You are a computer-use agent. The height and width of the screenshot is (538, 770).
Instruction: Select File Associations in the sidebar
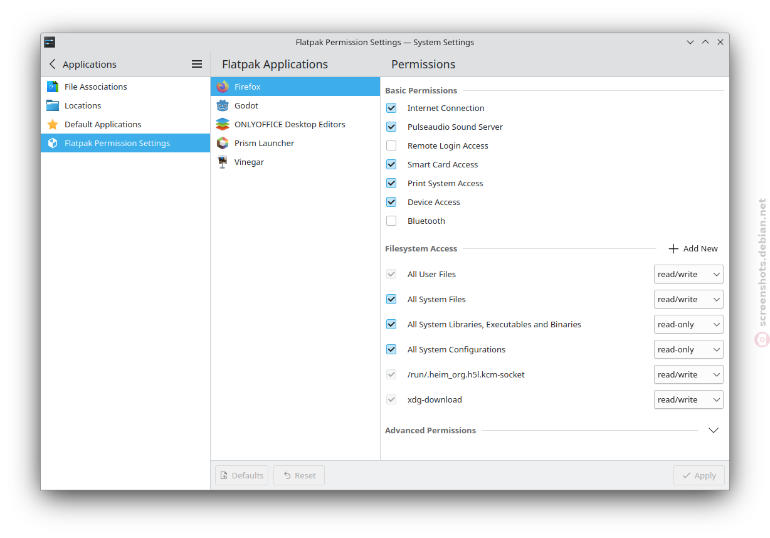125,87
